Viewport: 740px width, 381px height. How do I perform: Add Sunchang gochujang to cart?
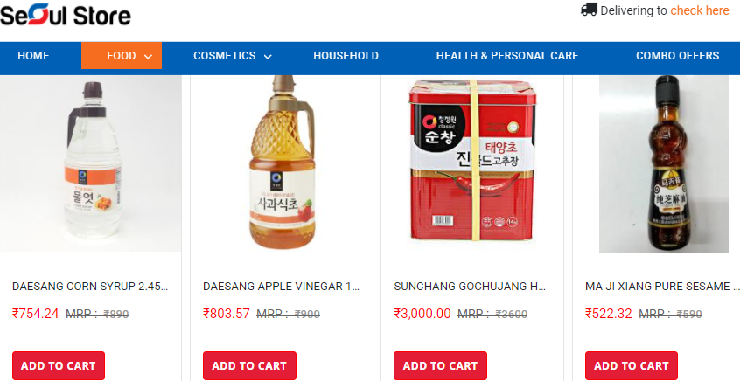pyautogui.click(x=440, y=365)
